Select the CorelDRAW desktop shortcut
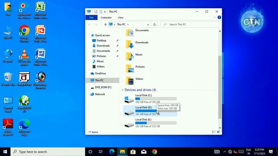278x156 pixels. pos(24,104)
